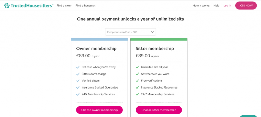This screenshot has height=117, width=261.
Task: Click the Log in link
Action: pyautogui.click(x=227, y=6)
